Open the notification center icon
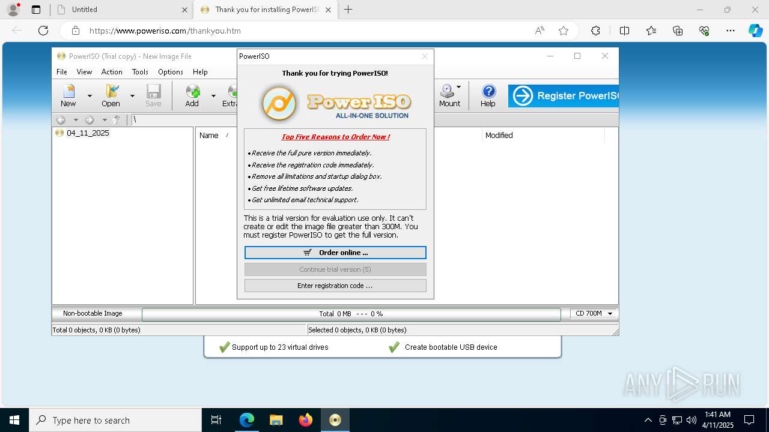The width and height of the screenshot is (769, 432). [749, 420]
